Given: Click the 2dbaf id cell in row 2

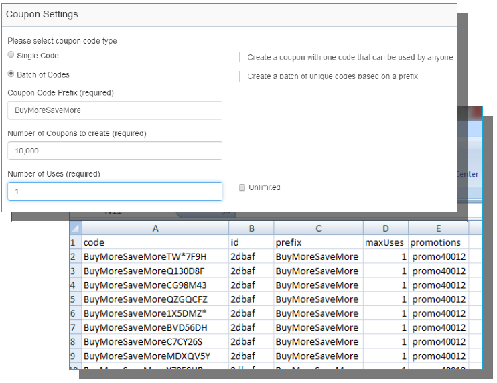Looking at the screenshot, I should 251,256.
